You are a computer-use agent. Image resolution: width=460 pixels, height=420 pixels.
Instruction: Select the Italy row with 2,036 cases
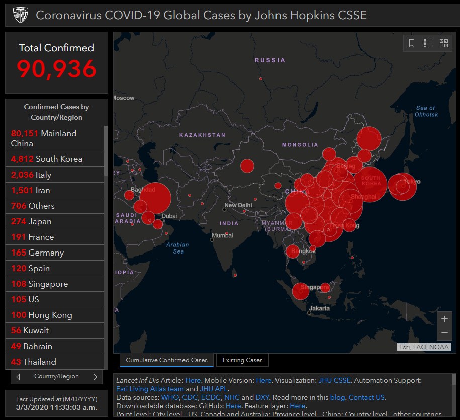tap(55, 175)
